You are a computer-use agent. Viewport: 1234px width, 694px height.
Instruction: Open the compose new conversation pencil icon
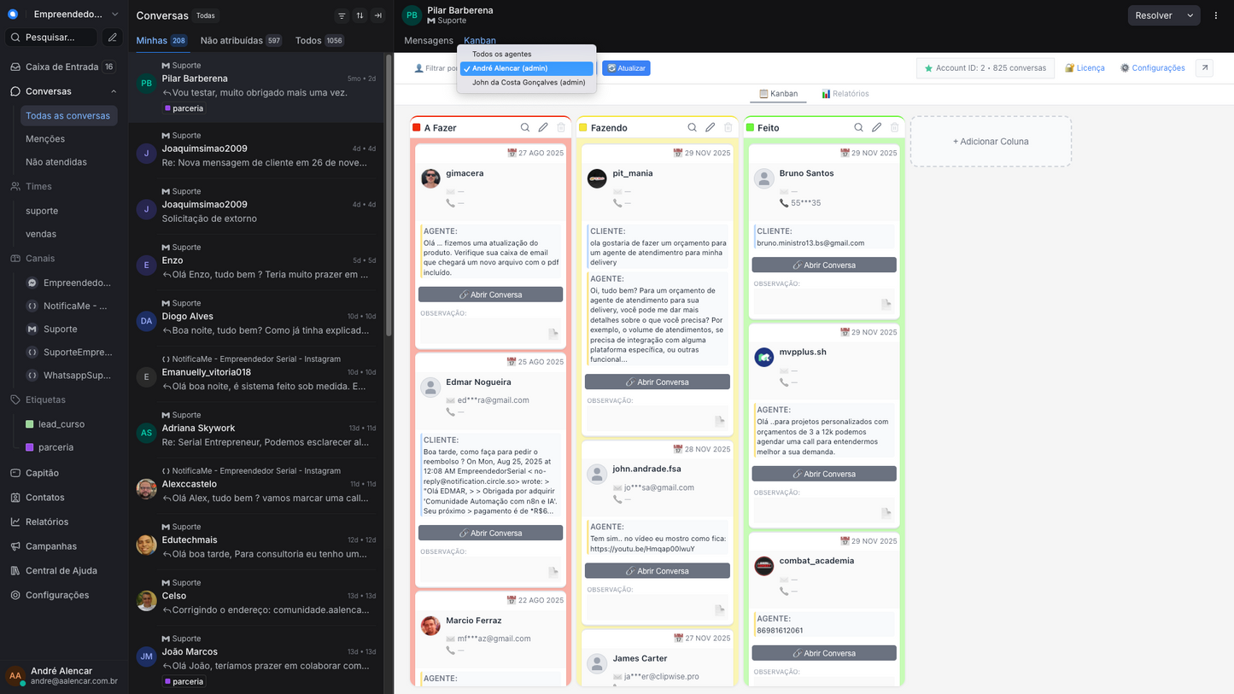tap(114, 37)
